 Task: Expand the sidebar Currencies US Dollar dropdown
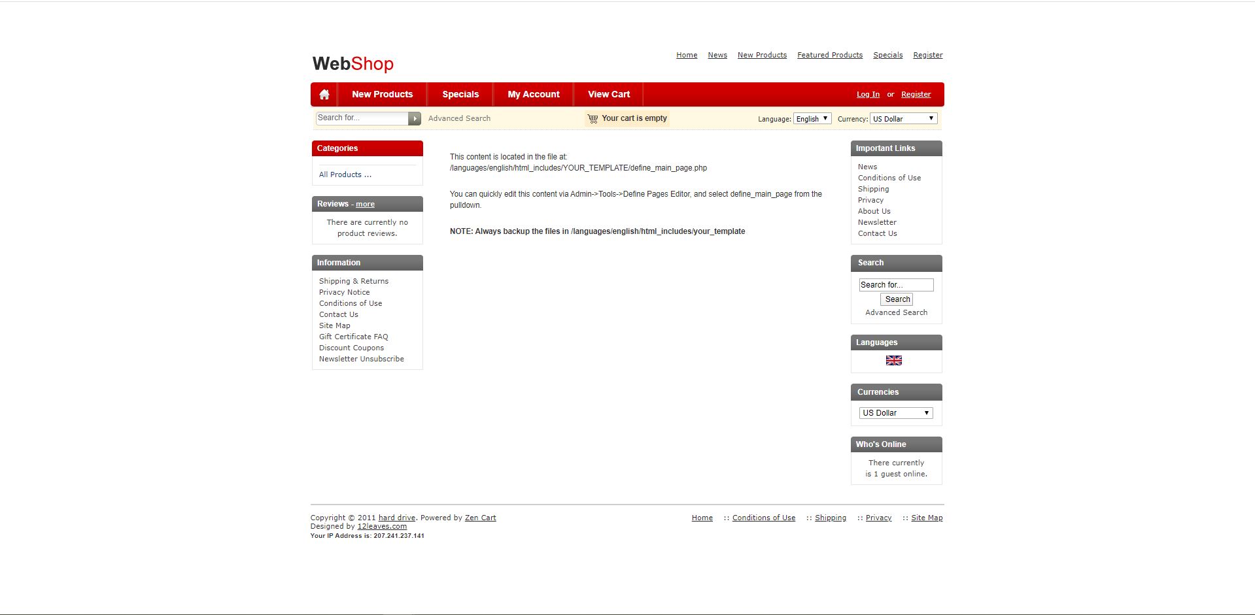pos(895,413)
